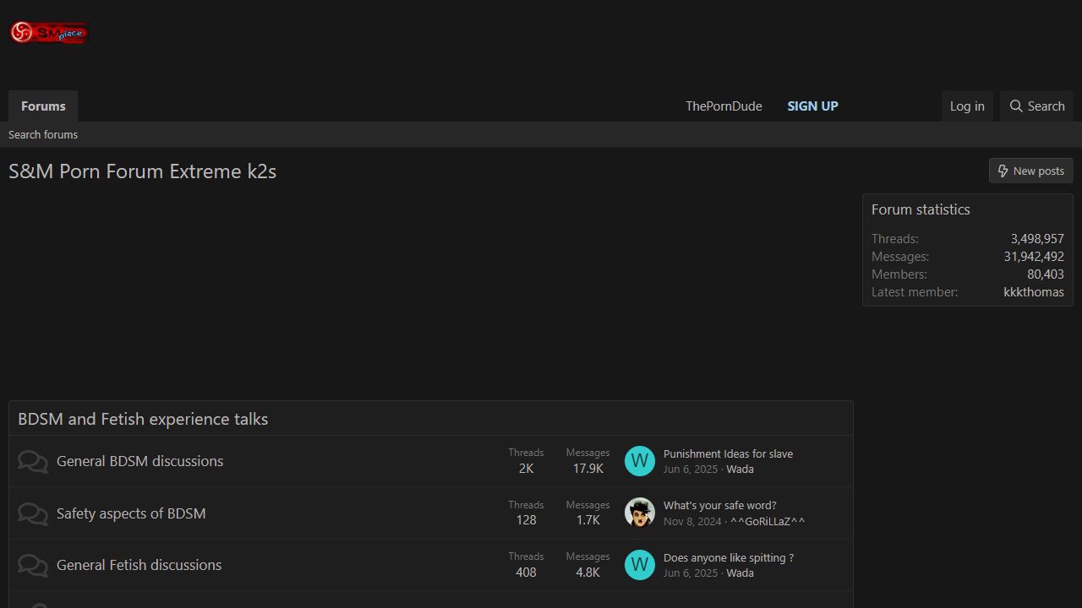Open the Search forums sub-navigation link
1082x608 pixels.
coord(43,134)
